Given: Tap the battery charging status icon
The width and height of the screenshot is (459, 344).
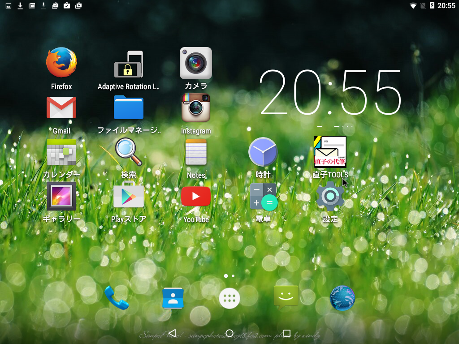Looking at the screenshot, I should pos(432,5).
